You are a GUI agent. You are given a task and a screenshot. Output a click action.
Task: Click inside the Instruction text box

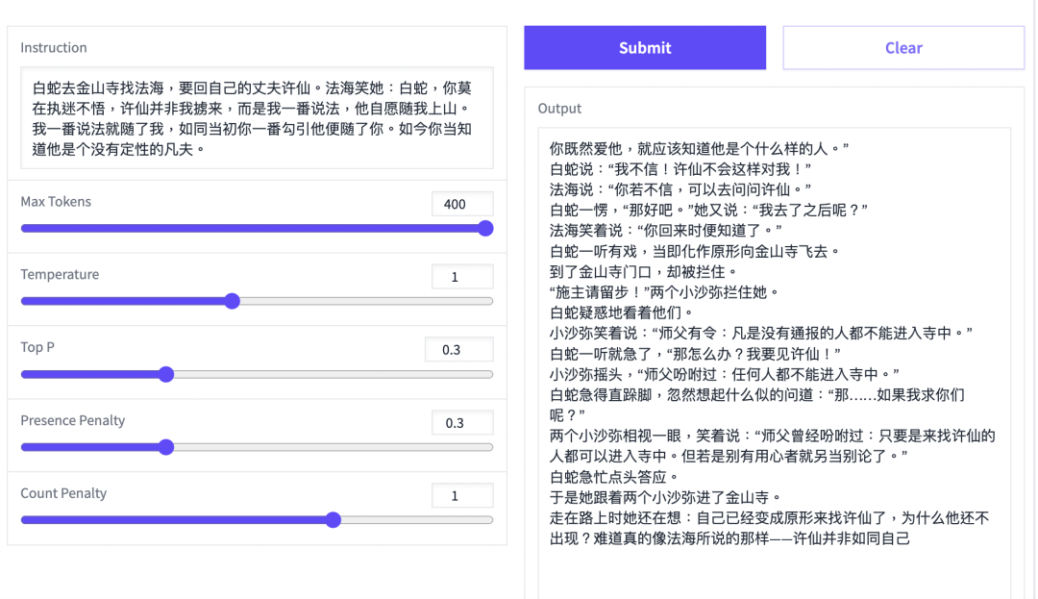[x=257, y=117]
